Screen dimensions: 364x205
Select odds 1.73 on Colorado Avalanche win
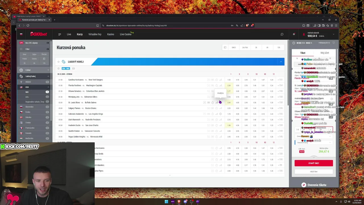(x=229, y=114)
